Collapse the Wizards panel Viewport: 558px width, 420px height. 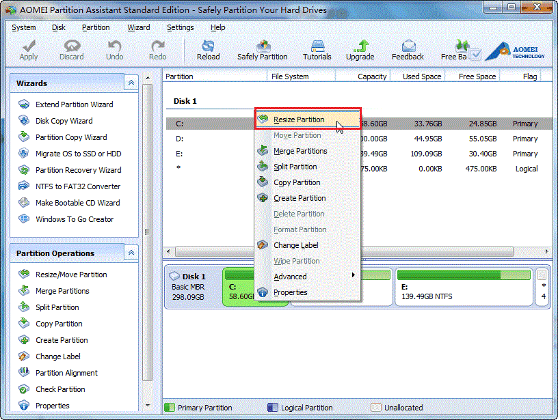click(x=131, y=83)
